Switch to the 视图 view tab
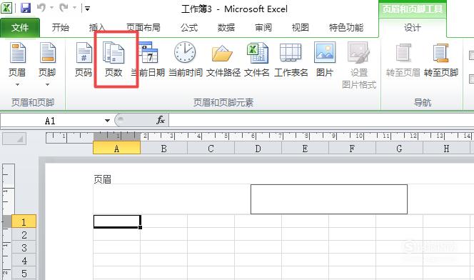474x280 pixels. 301,28
